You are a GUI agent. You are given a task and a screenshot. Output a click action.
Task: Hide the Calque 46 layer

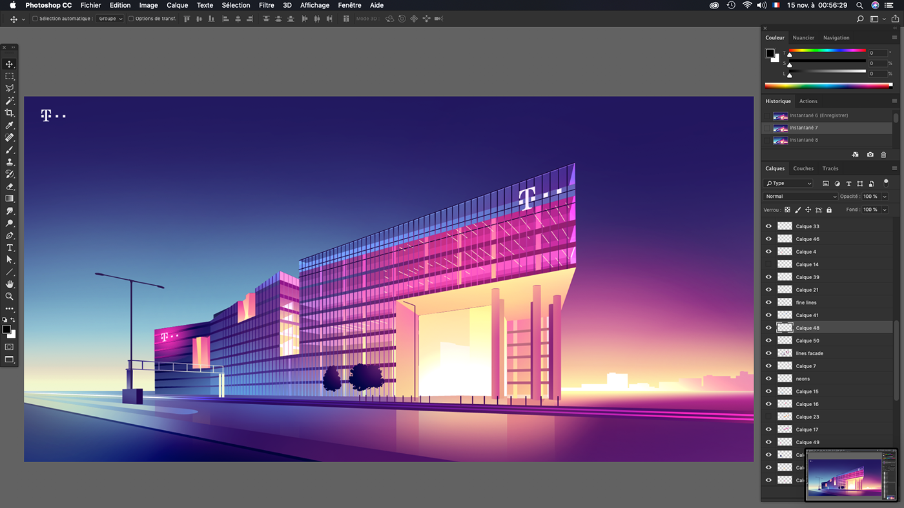coord(768,239)
